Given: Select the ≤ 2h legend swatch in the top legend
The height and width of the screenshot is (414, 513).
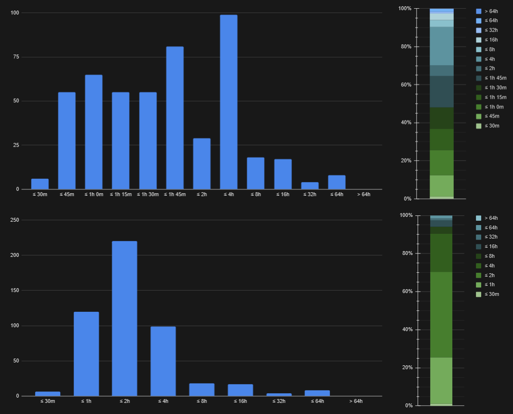Looking at the screenshot, I should pyautogui.click(x=479, y=69).
